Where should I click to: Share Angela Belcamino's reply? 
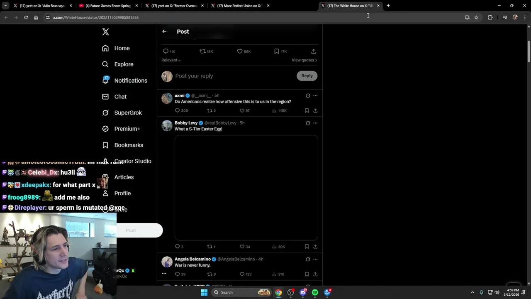315,274
